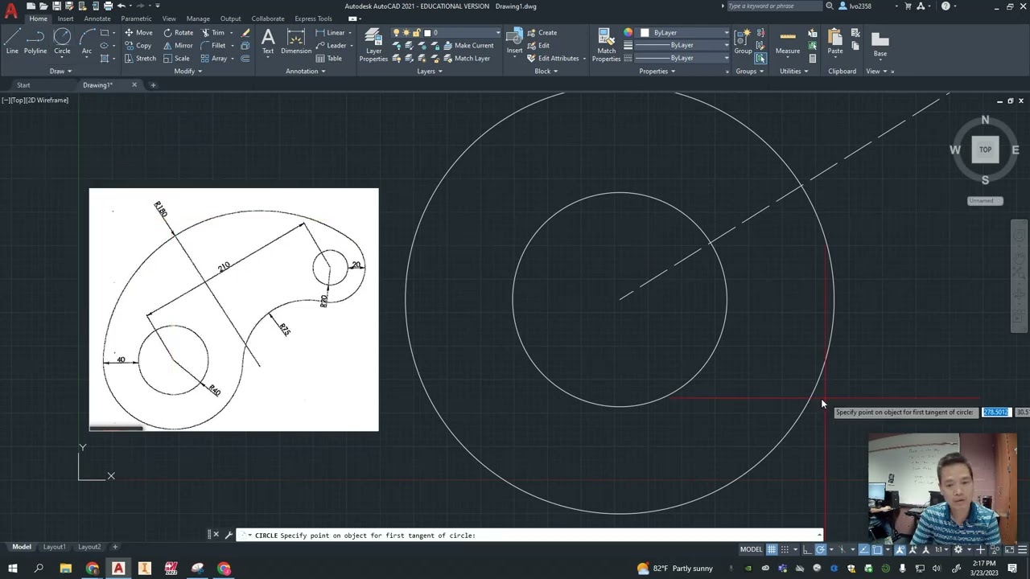Select the Arc tool
Image resolution: width=1030 pixels, height=579 pixels.
(x=87, y=42)
